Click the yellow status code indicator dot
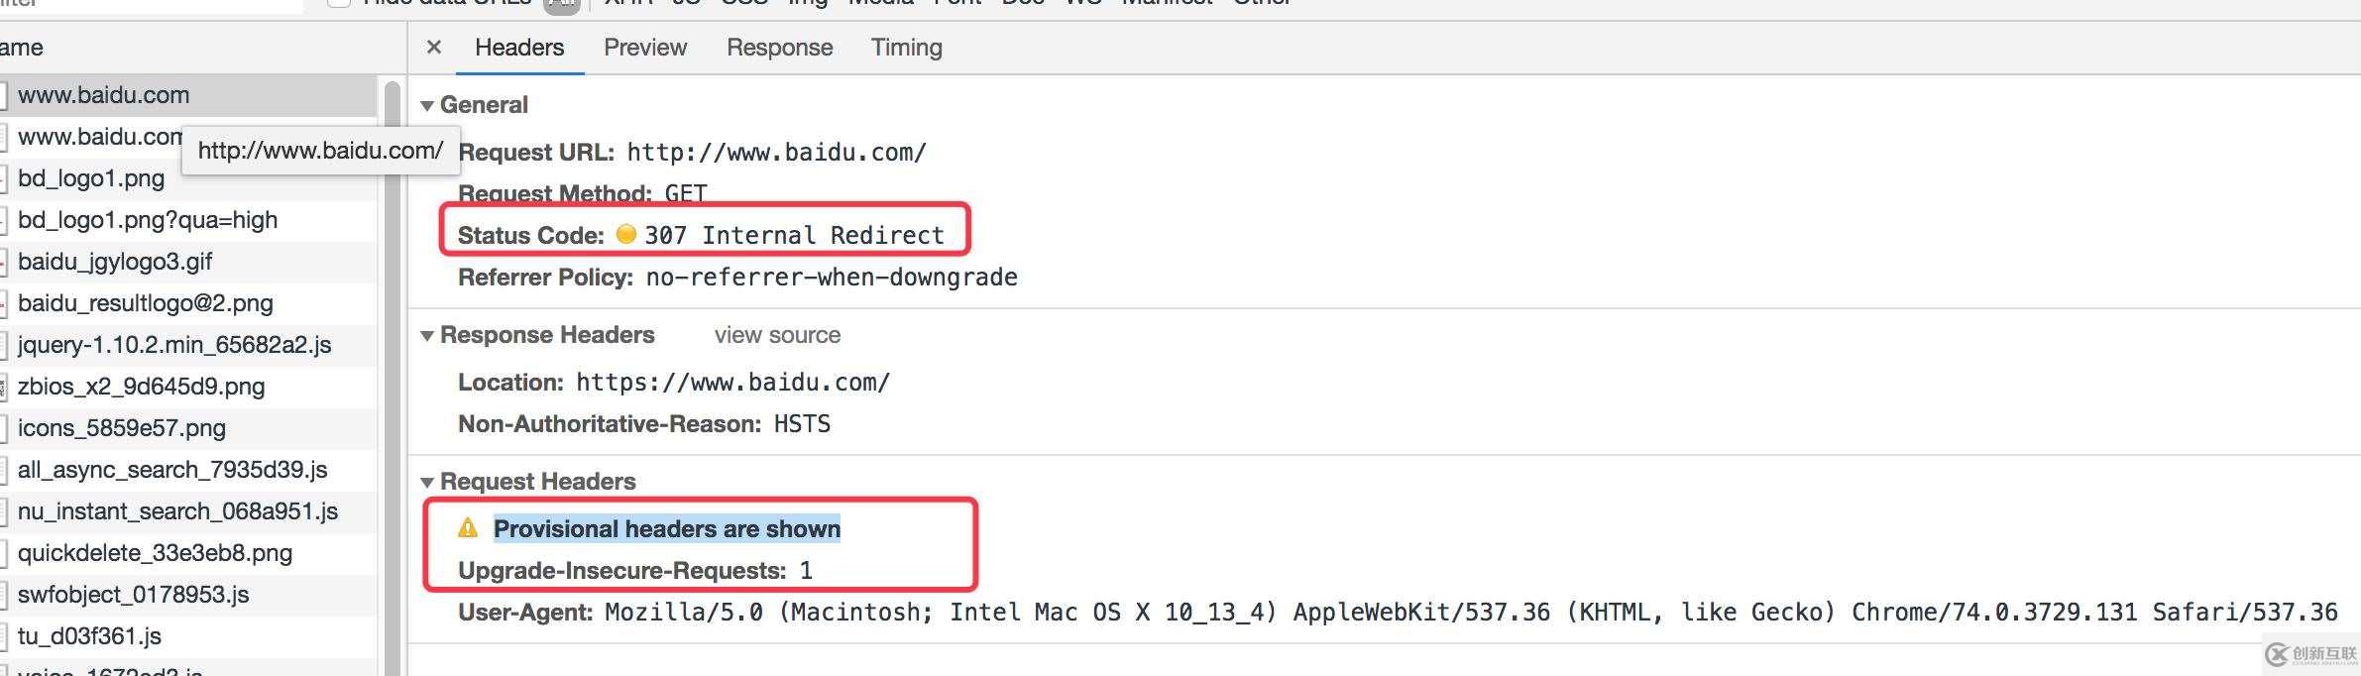The height and width of the screenshot is (676, 2361). (625, 234)
